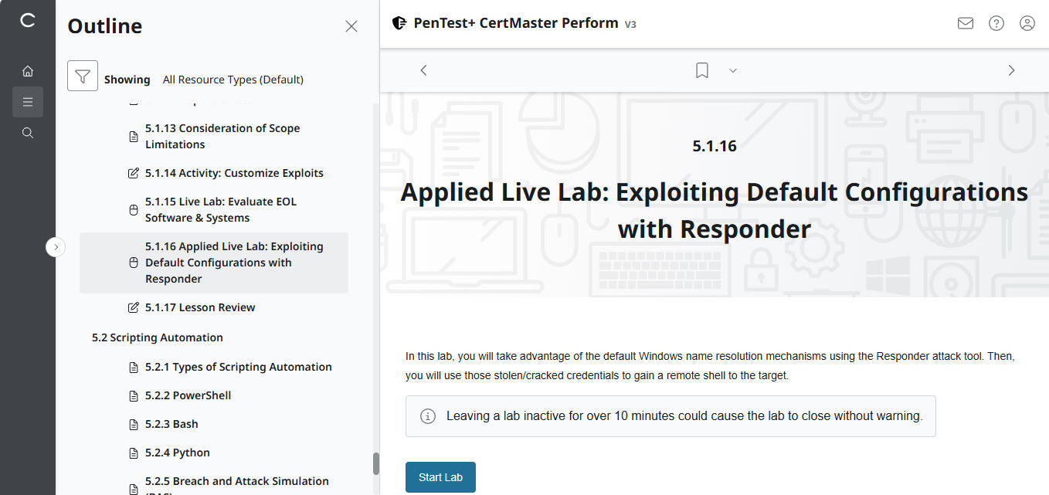
Task: Click the Home icon in the sidebar
Action: [x=28, y=70]
